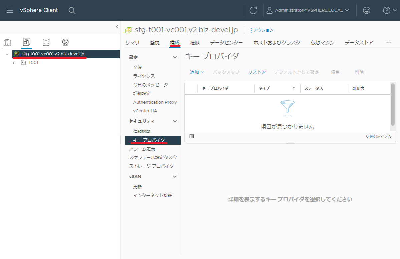
Task: Click the vCenter icon beside the page title
Action: tap(128, 30)
